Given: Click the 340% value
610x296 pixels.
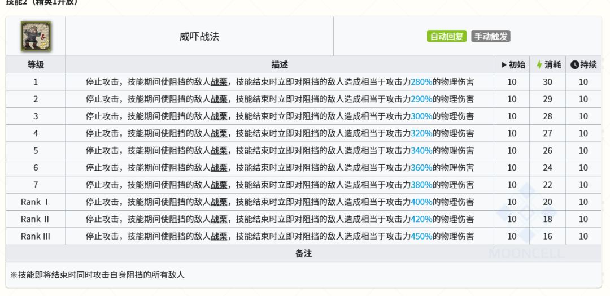Looking at the screenshot, I should (x=421, y=150).
